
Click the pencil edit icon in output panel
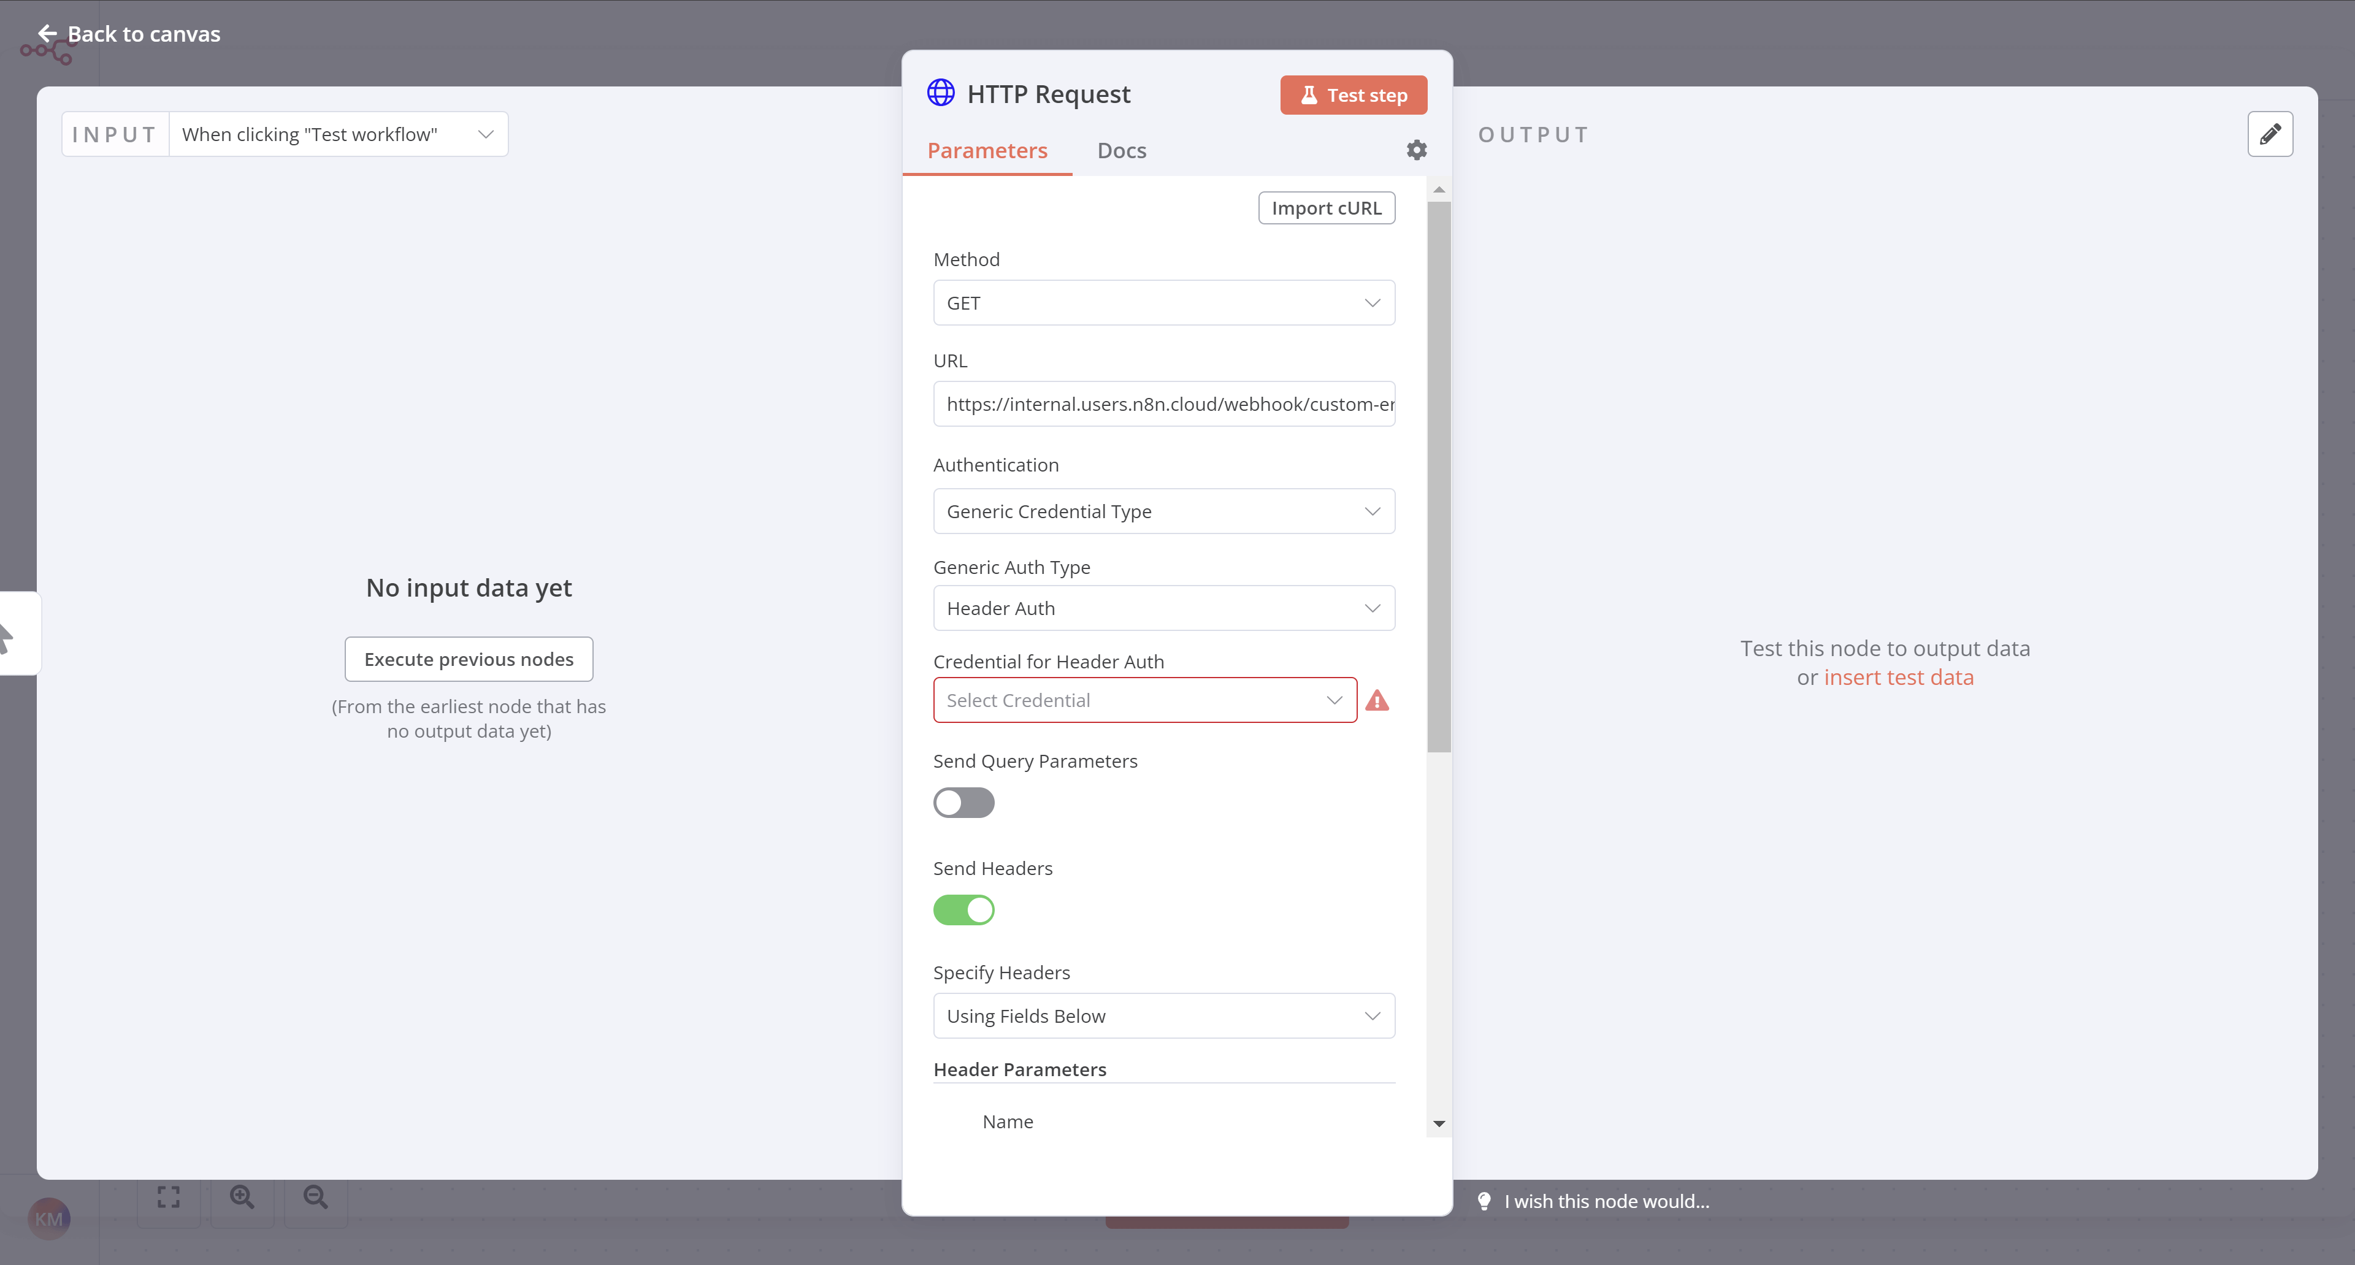[2270, 134]
